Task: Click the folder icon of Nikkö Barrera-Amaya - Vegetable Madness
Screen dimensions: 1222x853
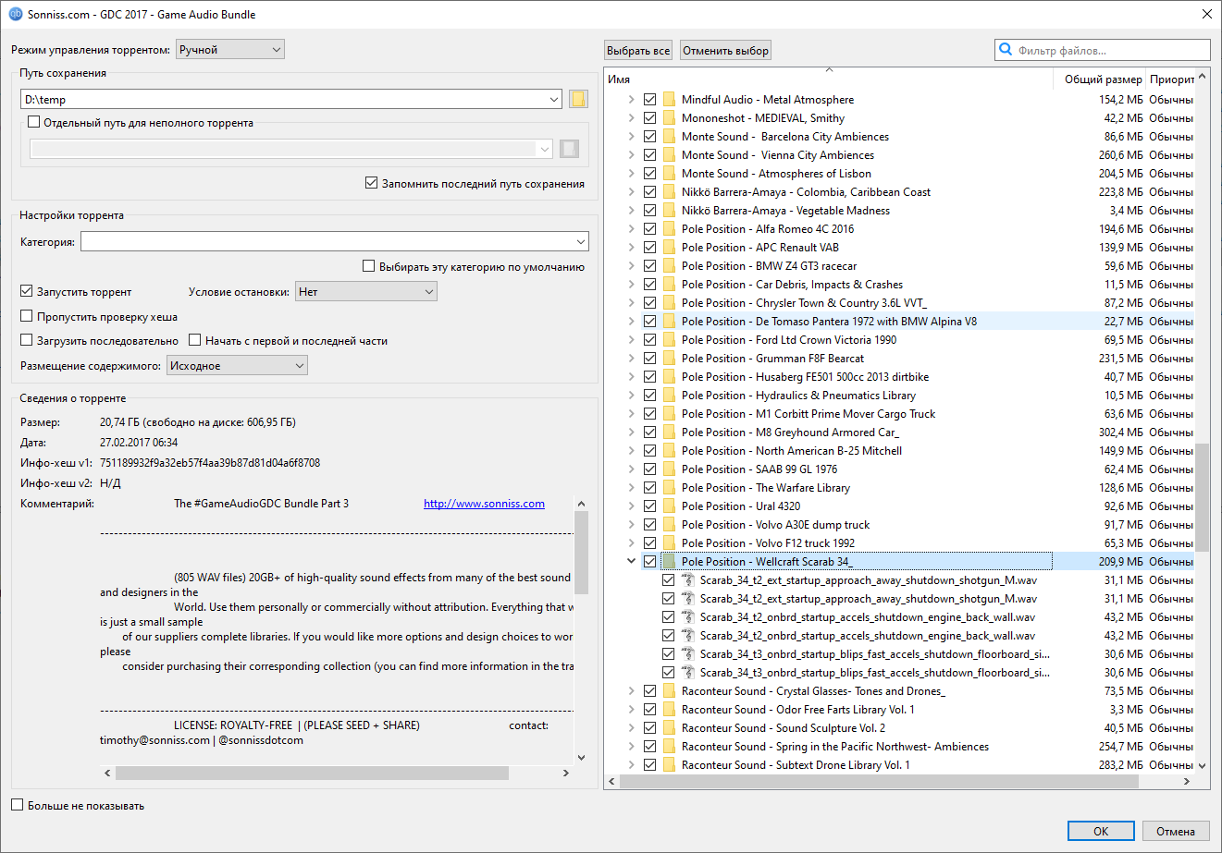Action: coord(668,210)
